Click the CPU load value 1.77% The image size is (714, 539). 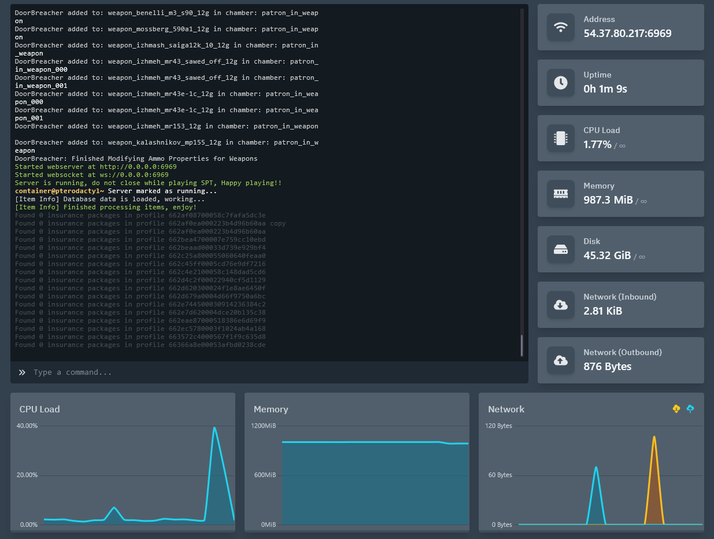[x=597, y=145]
